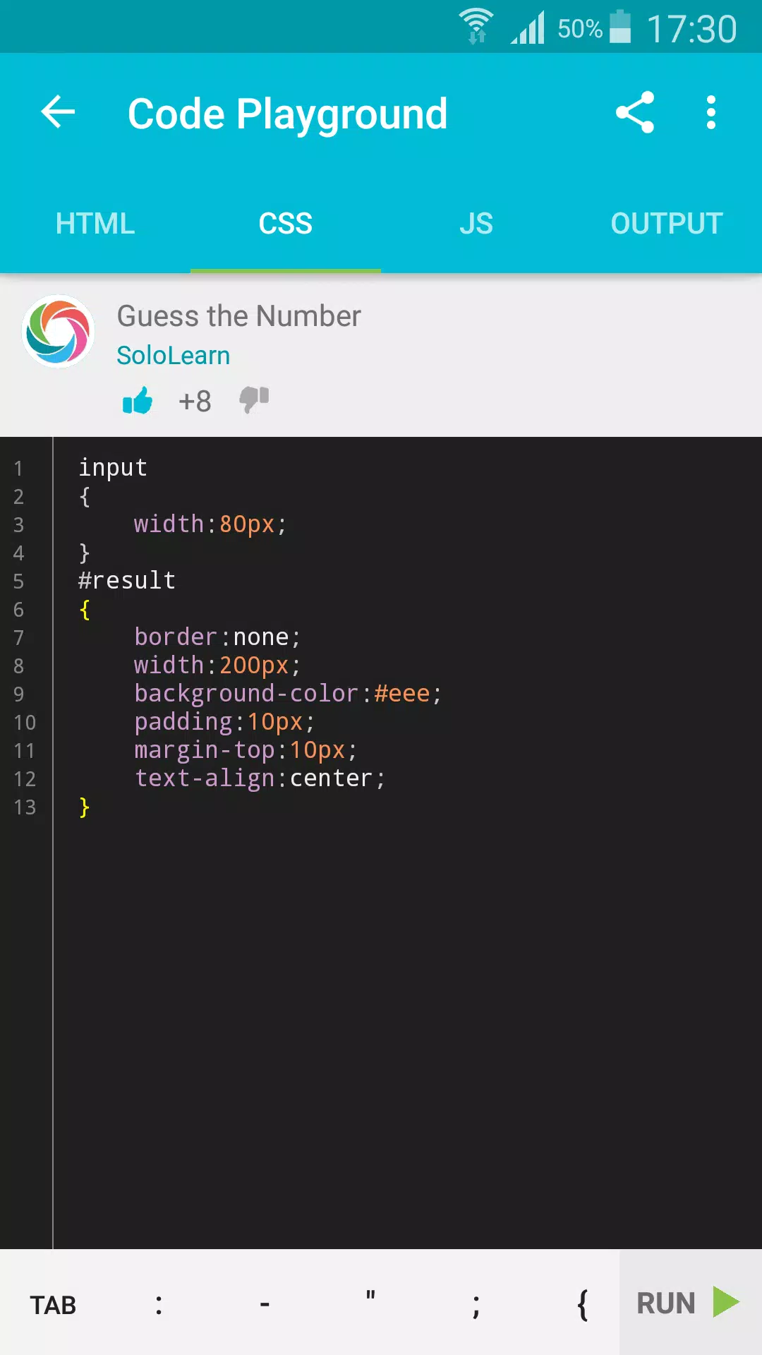Click the '#result' selector line
The image size is (762, 1355).
(127, 580)
